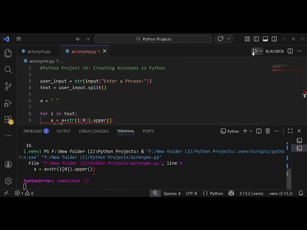The image size is (307, 230).
Task: Open the Run and Debug view
Action: 8,103
